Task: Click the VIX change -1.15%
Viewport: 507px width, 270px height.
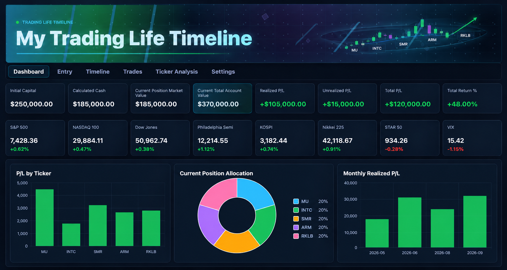Action: pos(455,149)
